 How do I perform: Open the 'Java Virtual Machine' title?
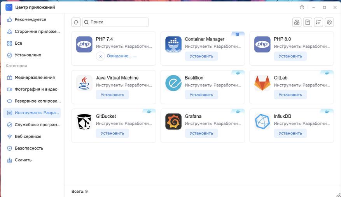[x=117, y=78]
